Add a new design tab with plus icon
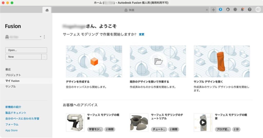The height and width of the screenshot is (138, 263). (213, 10)
